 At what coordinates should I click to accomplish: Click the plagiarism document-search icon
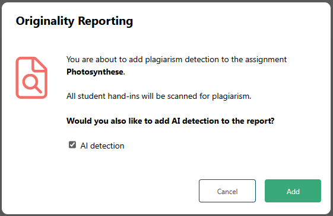(31, 78)
